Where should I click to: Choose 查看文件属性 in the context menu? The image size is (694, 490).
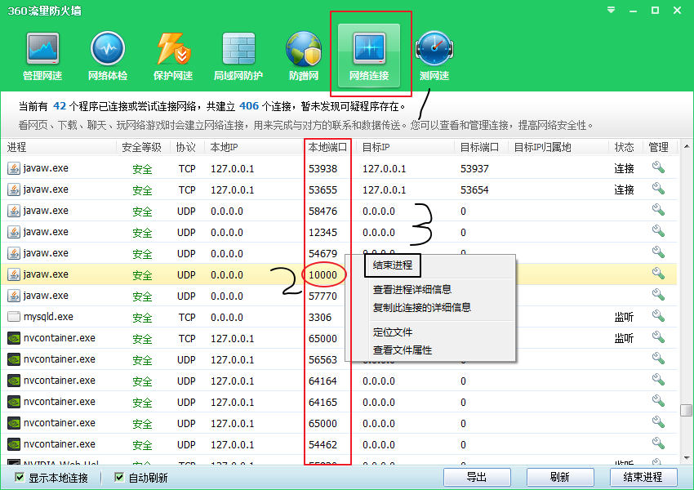click(403, 350)
